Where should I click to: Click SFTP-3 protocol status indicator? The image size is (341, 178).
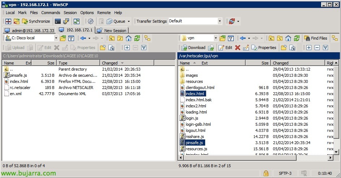pyautogui.click(x=285, y=173)
